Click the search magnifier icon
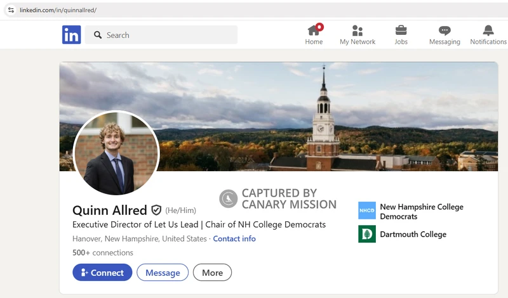The image size is (508, 298). 98,35
